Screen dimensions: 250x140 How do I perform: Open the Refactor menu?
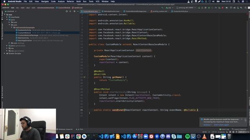[x=70, y=2]
